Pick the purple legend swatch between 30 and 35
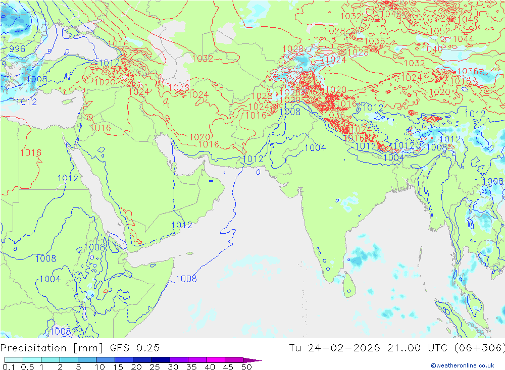505x370 pixels. (179, 360)
